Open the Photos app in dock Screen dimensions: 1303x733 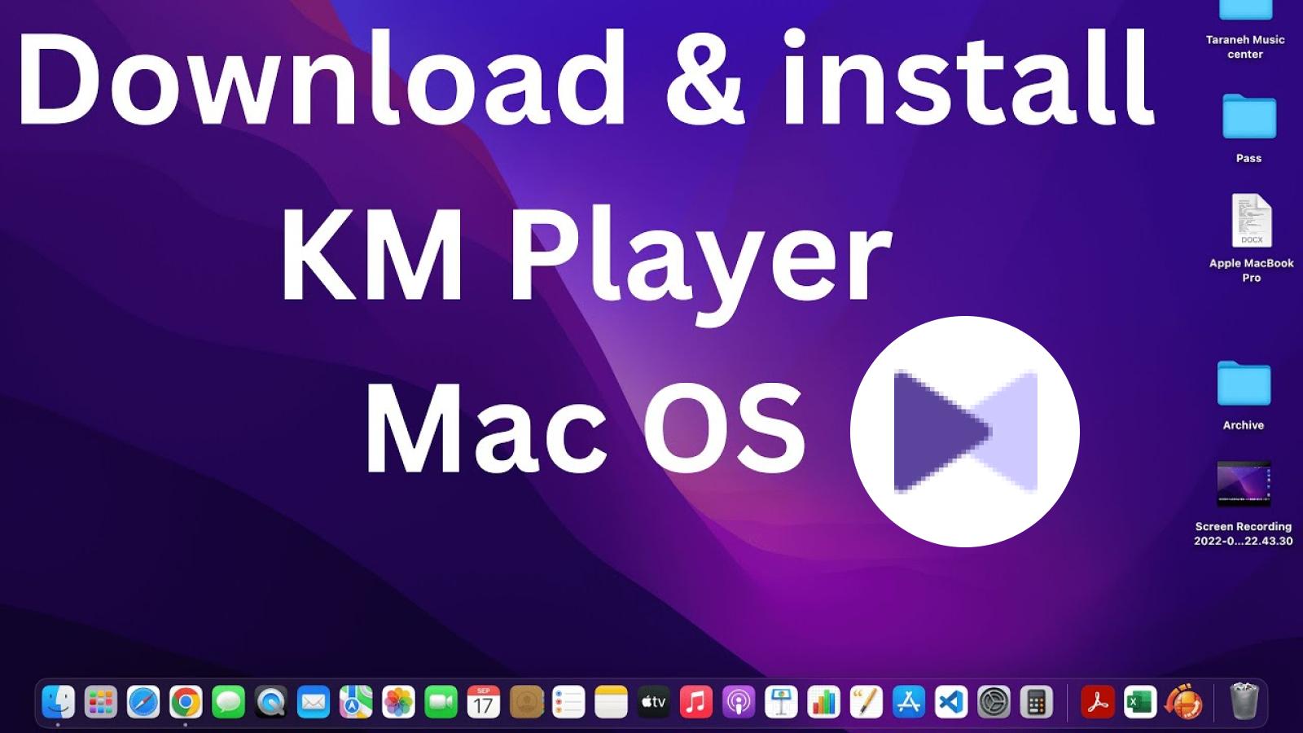398,702
